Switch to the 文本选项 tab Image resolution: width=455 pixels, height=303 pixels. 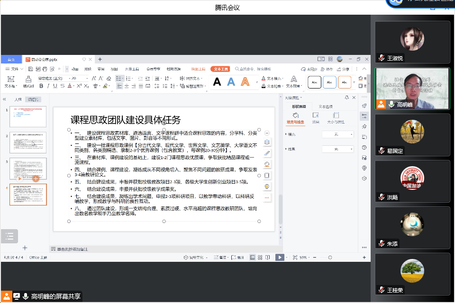[x=325, y=107]
